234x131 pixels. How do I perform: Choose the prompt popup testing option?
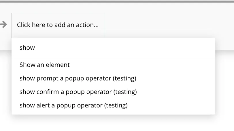pos(78,78)
